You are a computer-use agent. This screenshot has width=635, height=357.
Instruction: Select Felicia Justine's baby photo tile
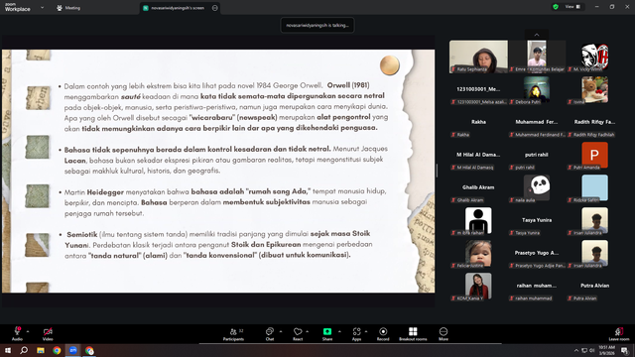478,253
